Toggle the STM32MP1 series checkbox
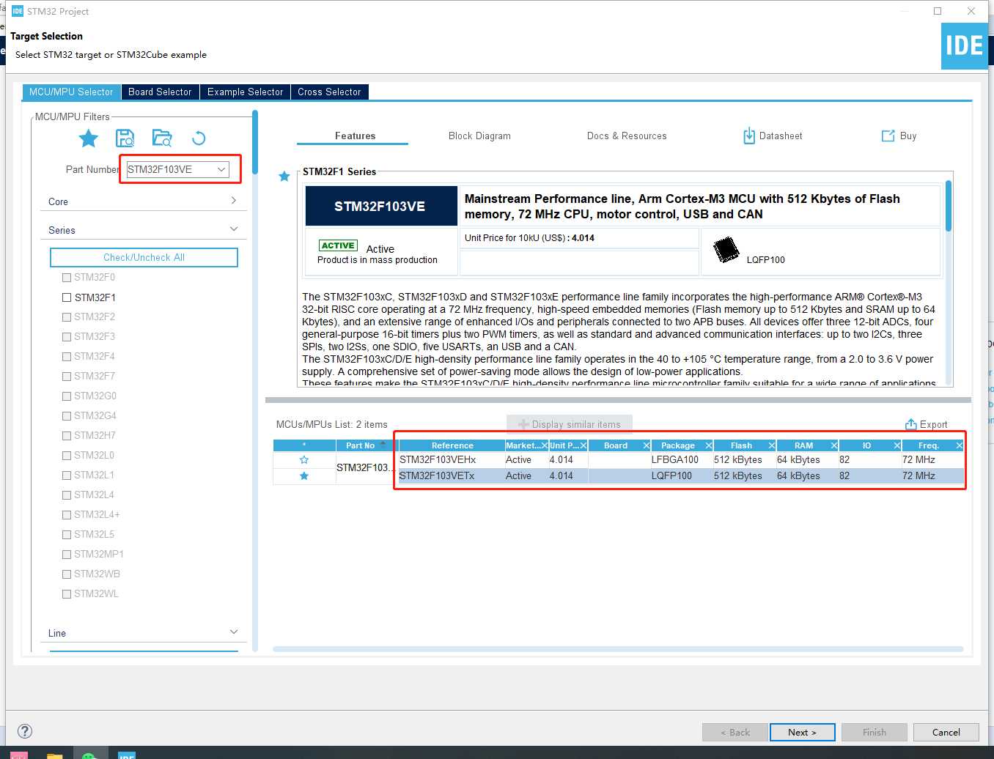This screenshot has width=994, height=759. pos(67,555)
